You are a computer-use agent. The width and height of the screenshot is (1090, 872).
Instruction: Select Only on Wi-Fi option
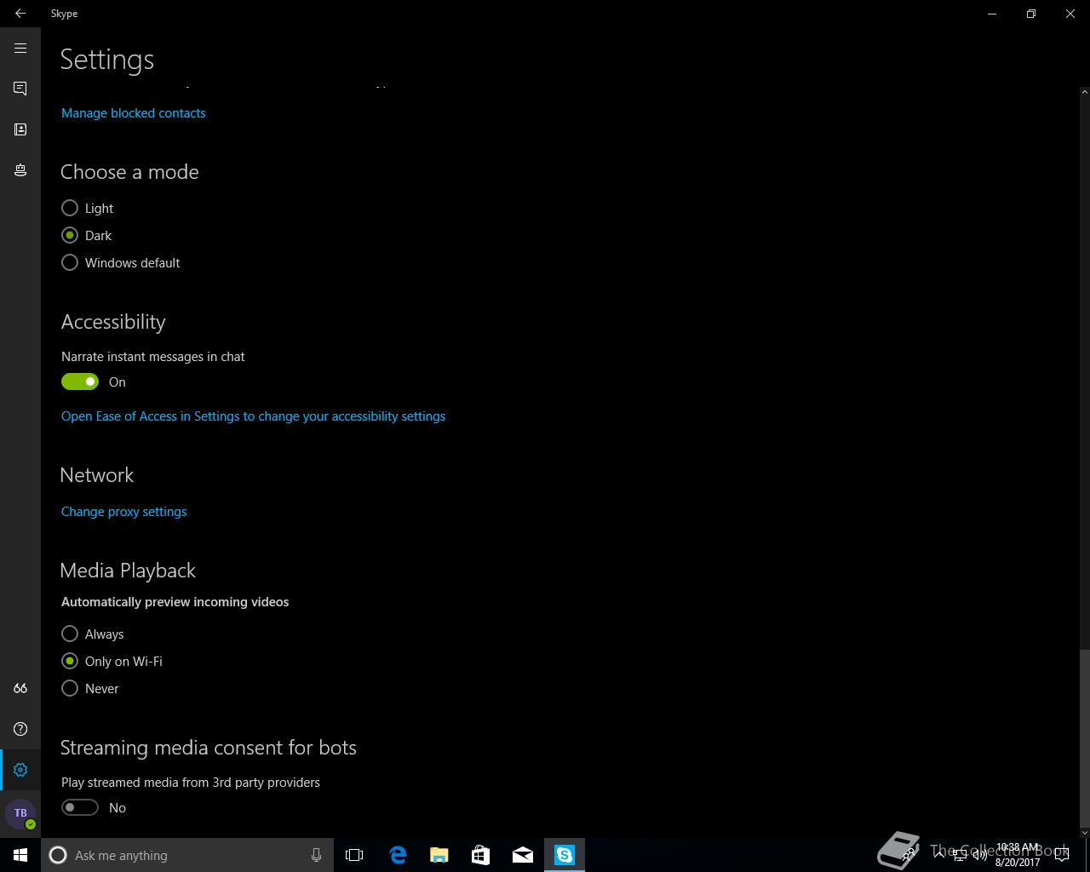click(112, 662)
